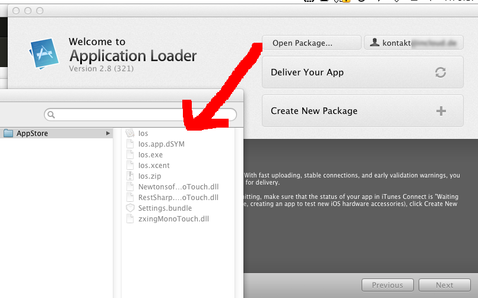Click the Create New Package plus icon
This screenshot has width=478, height=298.
pyautogui.click(x=441, y=111)
